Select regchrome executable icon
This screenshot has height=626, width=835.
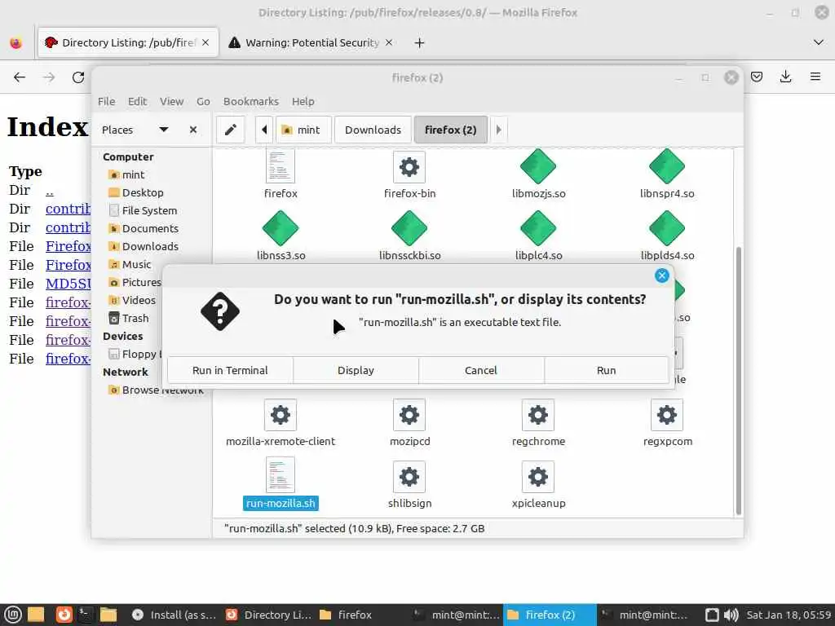[538, 415]
